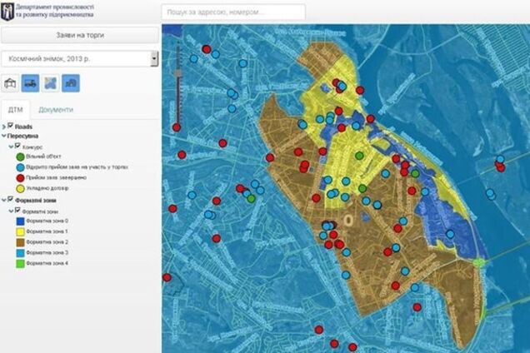Select the 'ДТМ' tab

(x=15, y=110)
